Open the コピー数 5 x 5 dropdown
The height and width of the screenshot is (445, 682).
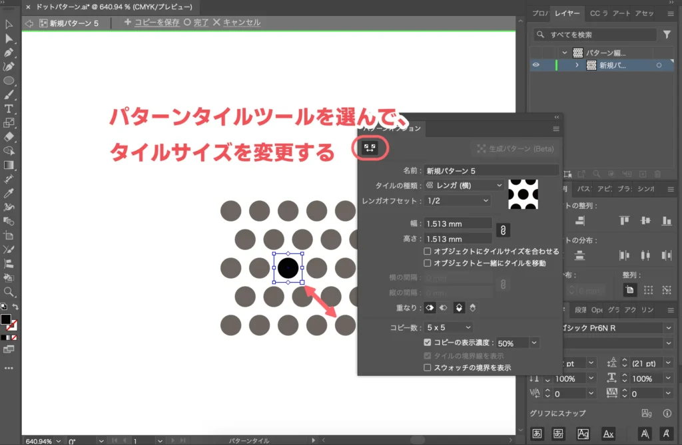[449, 327]
